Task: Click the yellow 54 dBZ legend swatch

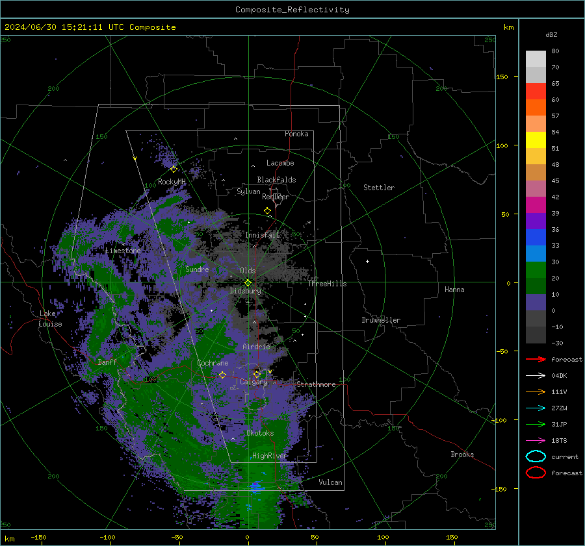Action: tap(536, 140)
